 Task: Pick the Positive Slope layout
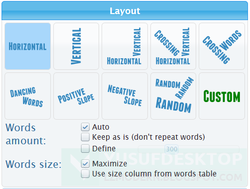tap(76, 96)
